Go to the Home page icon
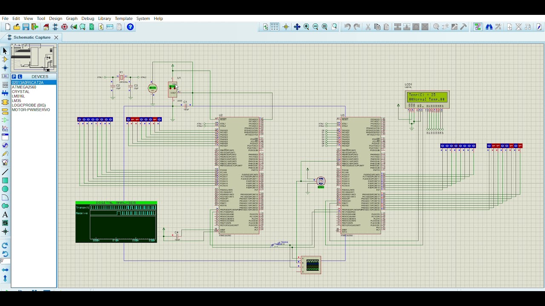 point(46,27)
